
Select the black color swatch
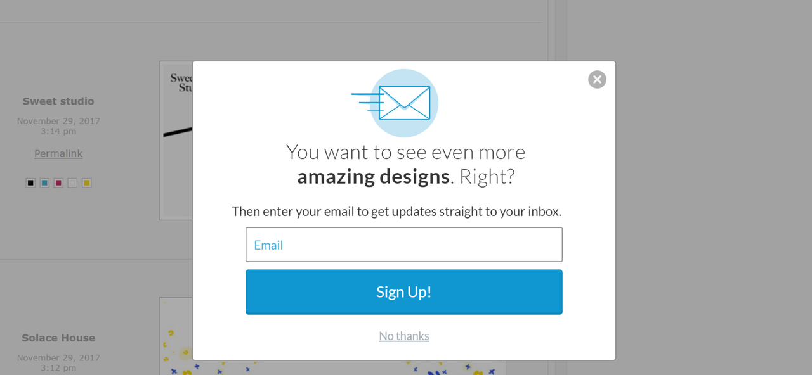tap(30, 182)
